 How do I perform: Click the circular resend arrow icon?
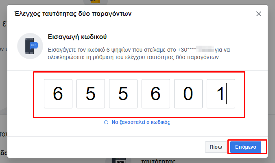[106, 122]
